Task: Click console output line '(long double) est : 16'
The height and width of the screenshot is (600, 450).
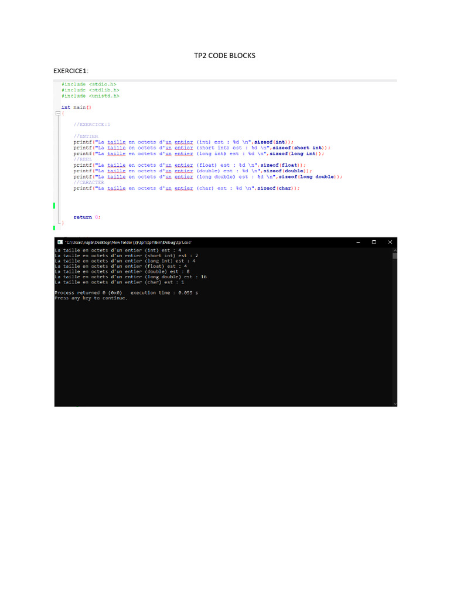Action: click(x=131, y=277)
